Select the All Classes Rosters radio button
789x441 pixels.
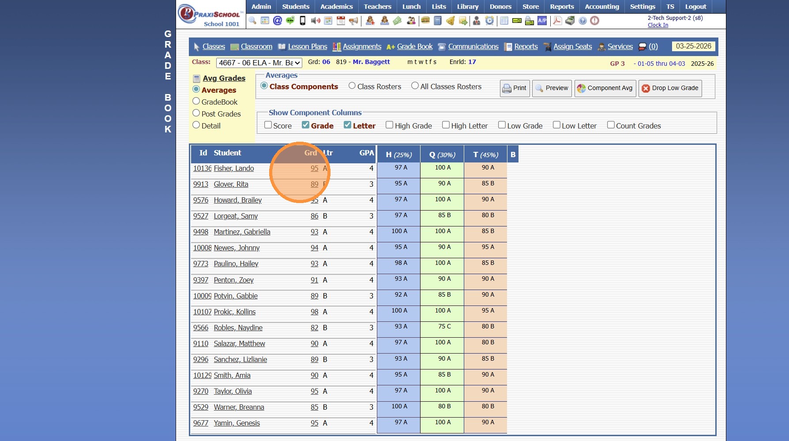pyautogui.click(x=415, y=86)
